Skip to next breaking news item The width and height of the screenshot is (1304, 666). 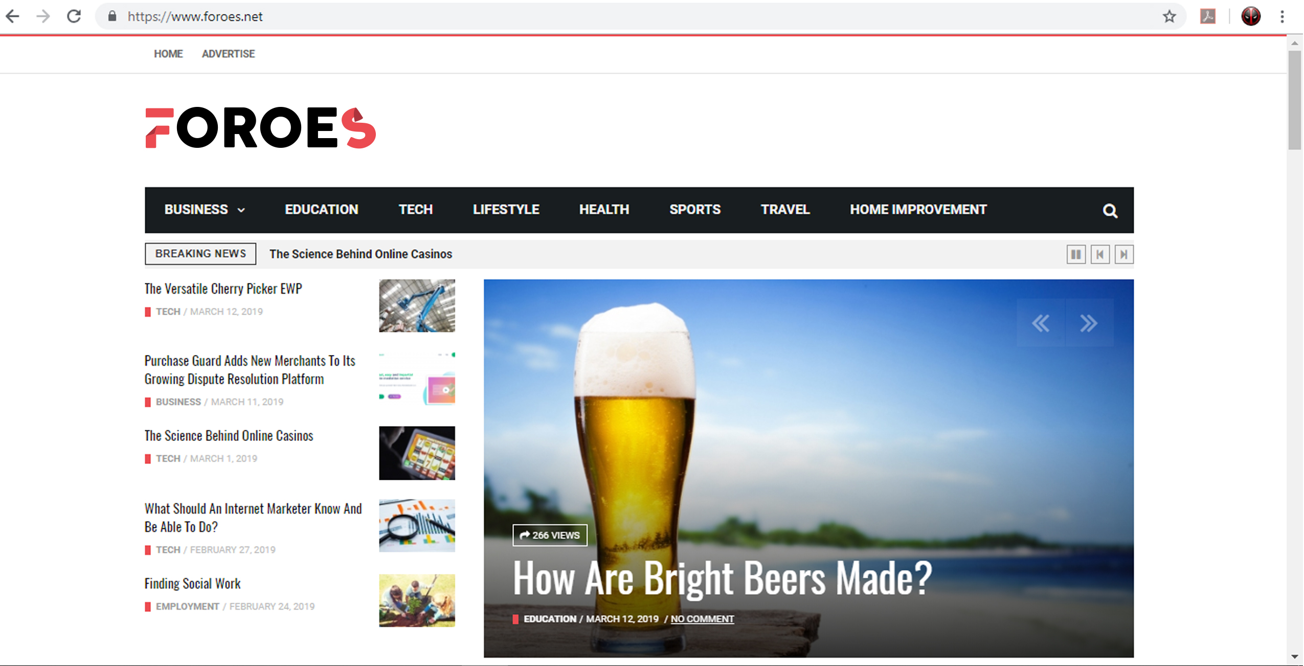click(x=1123, y=254)
